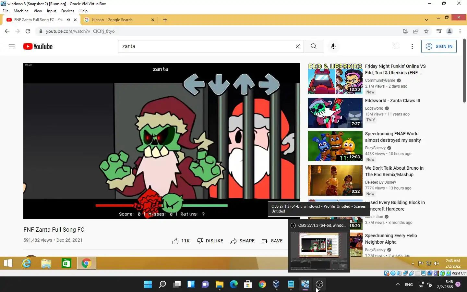Share the FNF Zanta video
This screenshot has height=292, width=467.
click(242, 241)
